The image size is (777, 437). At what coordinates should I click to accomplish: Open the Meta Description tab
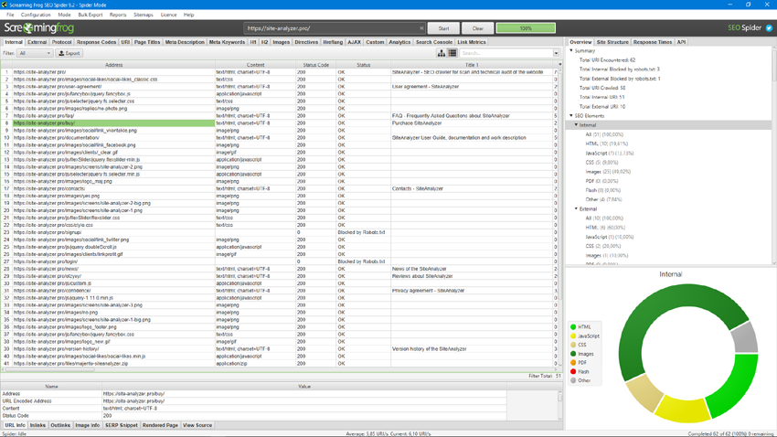pos(185,42)
